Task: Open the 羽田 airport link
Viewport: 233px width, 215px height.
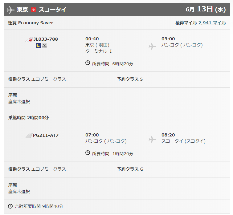Action: [103, 45]
